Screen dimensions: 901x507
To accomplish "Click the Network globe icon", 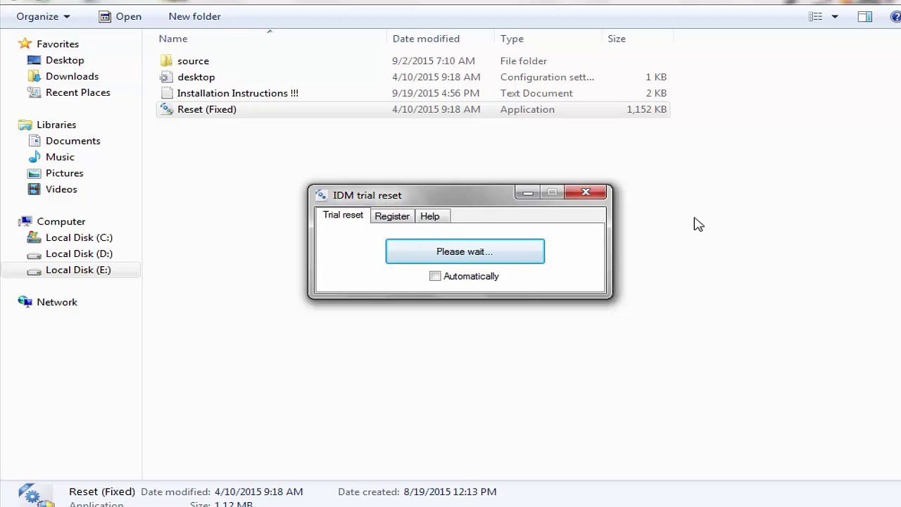I will (25, 302).
